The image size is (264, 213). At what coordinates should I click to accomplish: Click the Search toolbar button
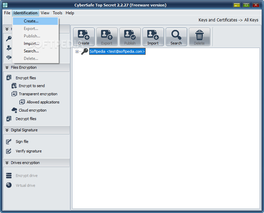tap(176, 37)
